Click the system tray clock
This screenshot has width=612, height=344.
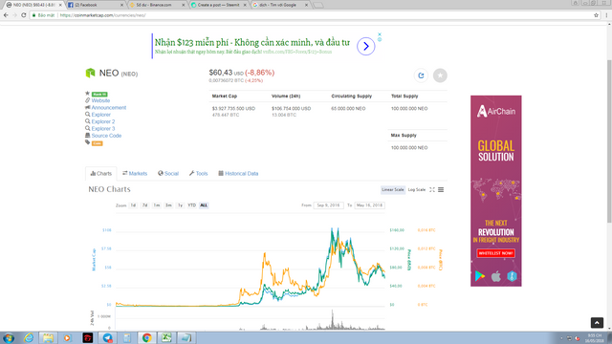(x=595, y=338)
